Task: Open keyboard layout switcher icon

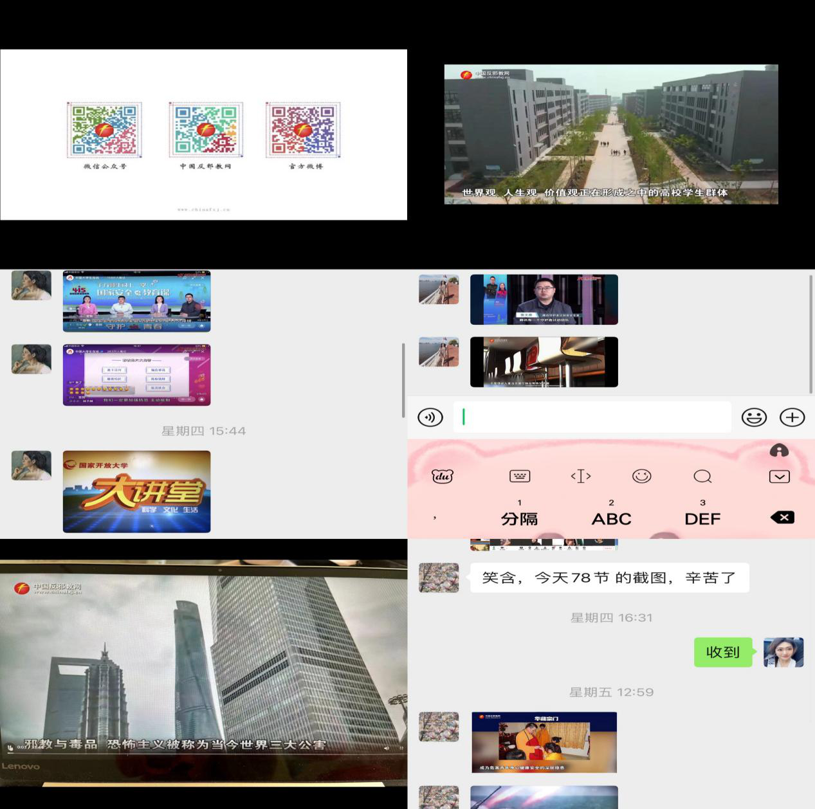Action: tap(520, 476)
